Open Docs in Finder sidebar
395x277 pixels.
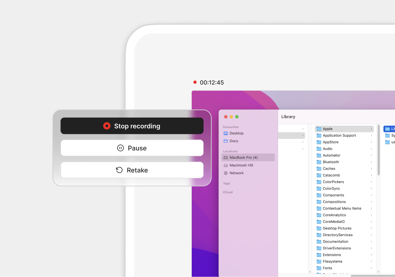(x=248, y=141)
